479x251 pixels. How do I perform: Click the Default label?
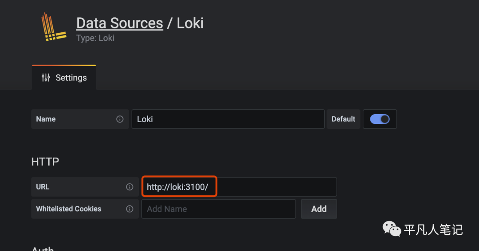pos(343,119)
